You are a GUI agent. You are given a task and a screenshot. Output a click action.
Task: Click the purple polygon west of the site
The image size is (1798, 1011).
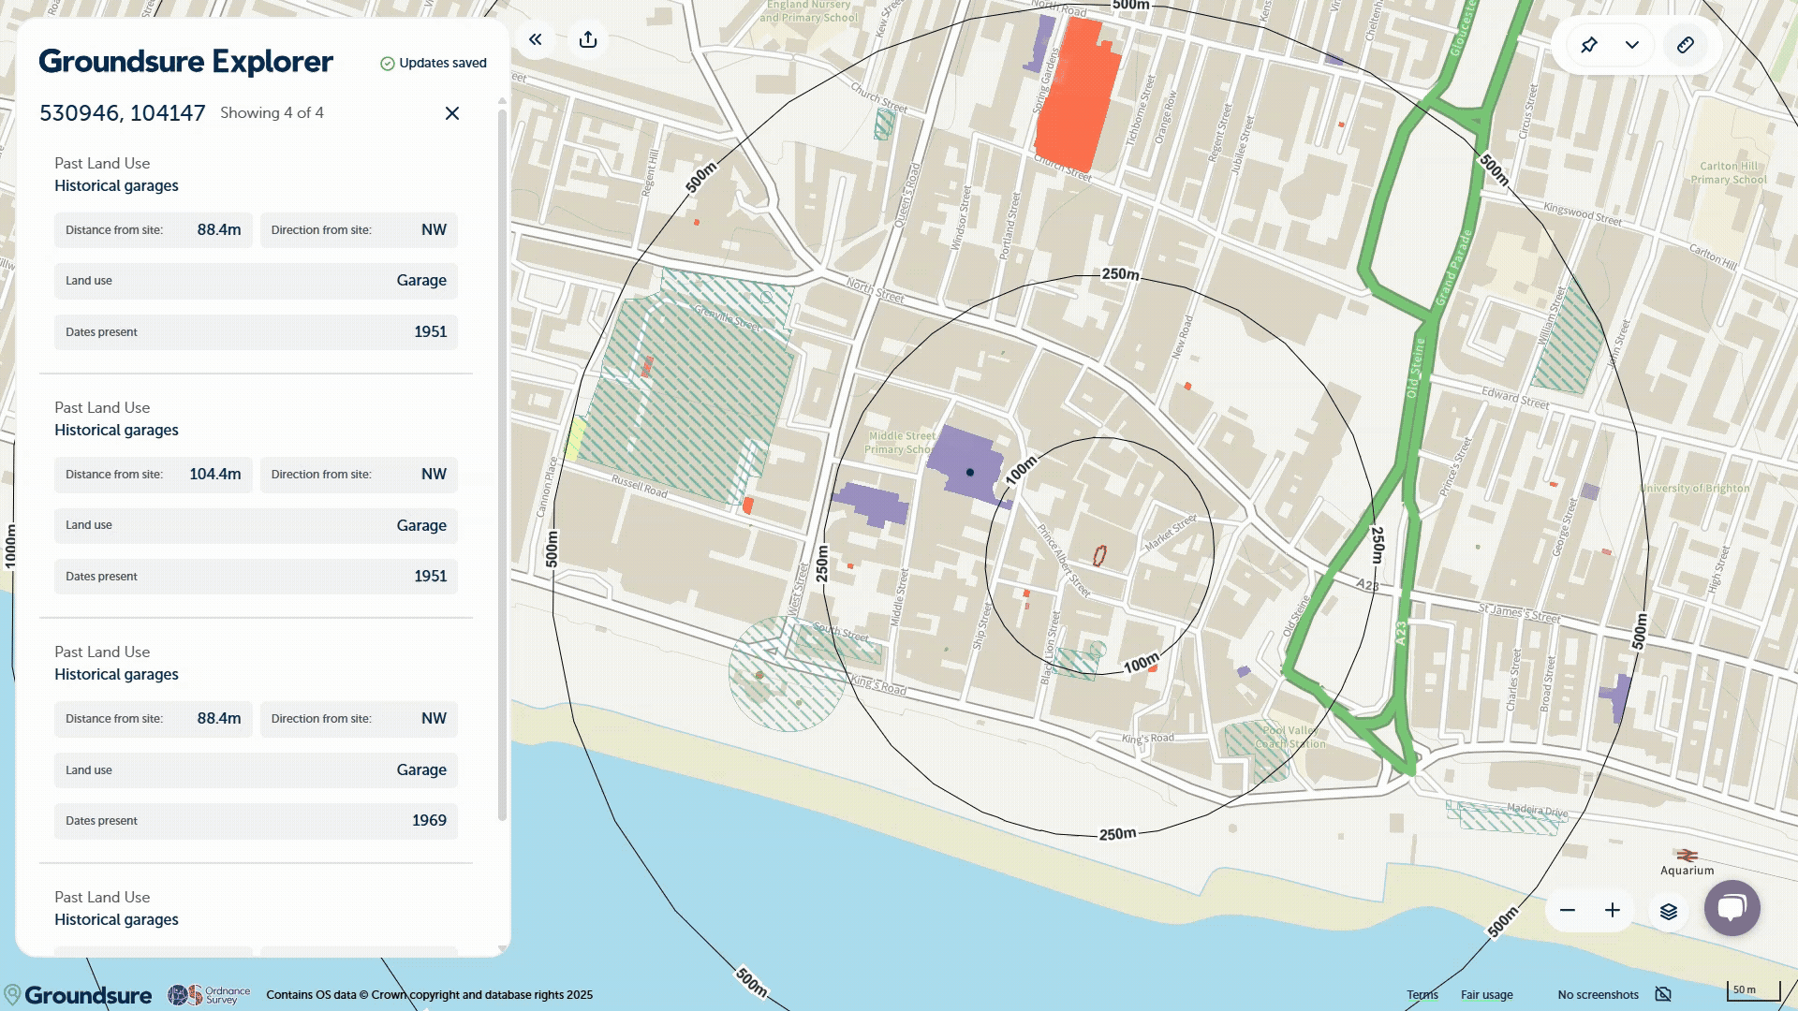point(870,505)
